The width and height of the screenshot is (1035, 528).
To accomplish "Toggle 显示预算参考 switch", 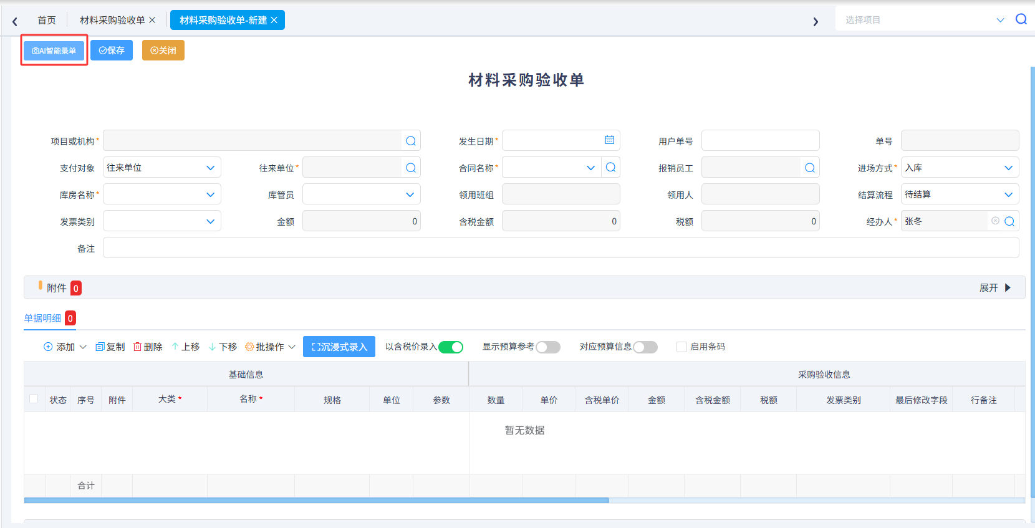I will click(548, 347).
